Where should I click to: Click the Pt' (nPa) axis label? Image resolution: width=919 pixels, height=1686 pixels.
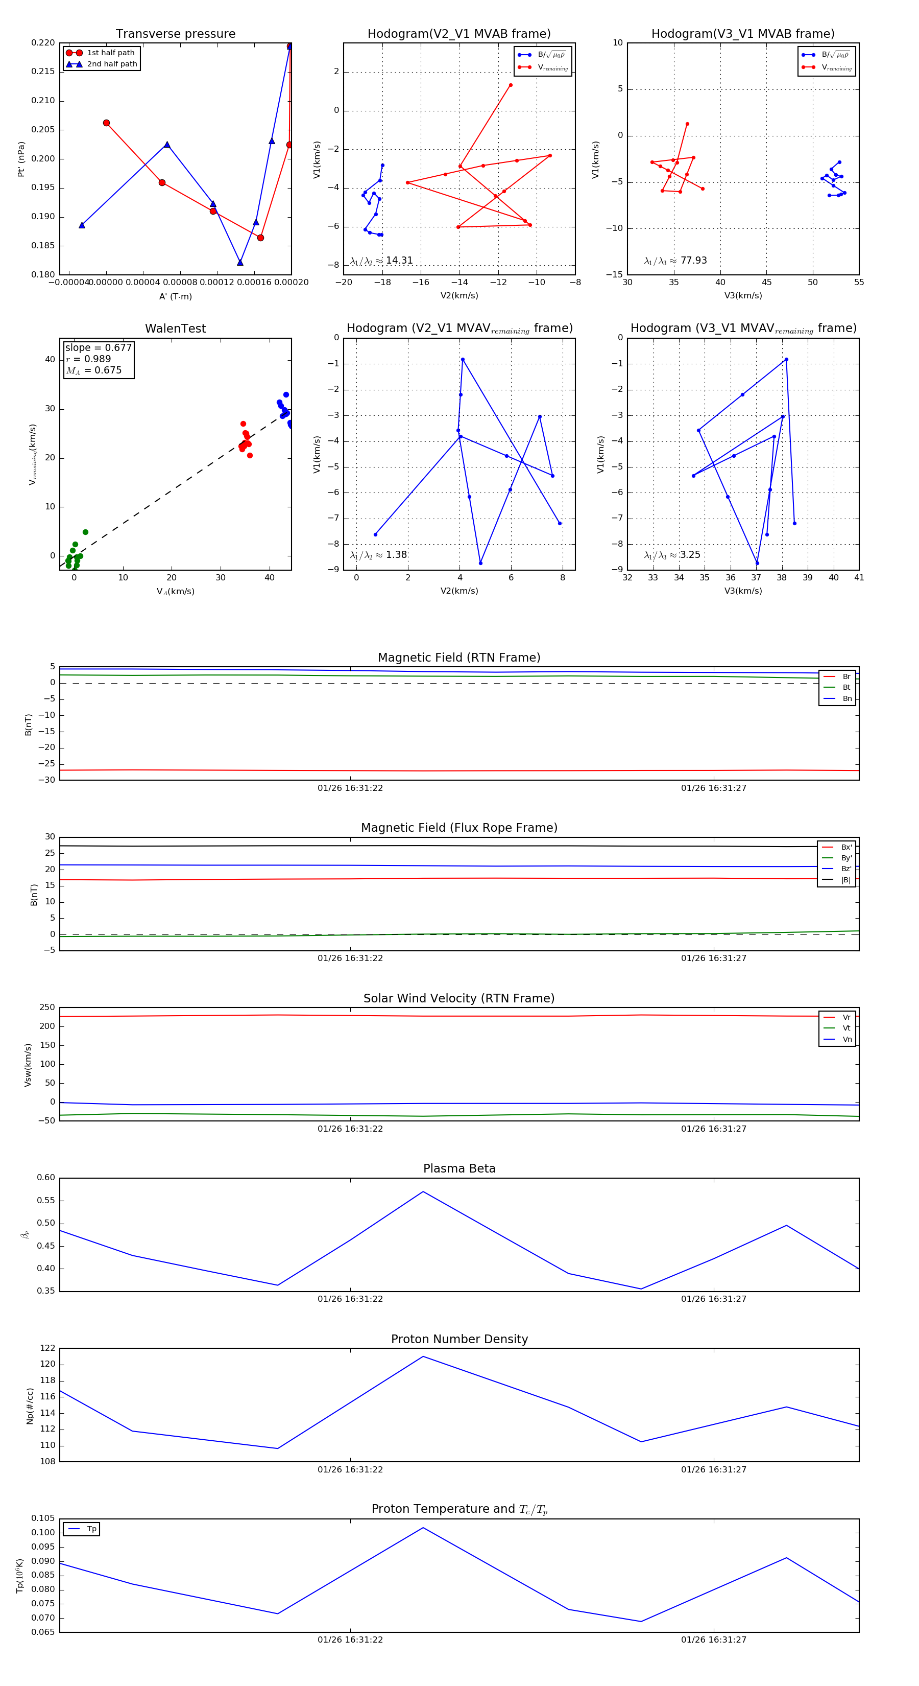[21, 159]
